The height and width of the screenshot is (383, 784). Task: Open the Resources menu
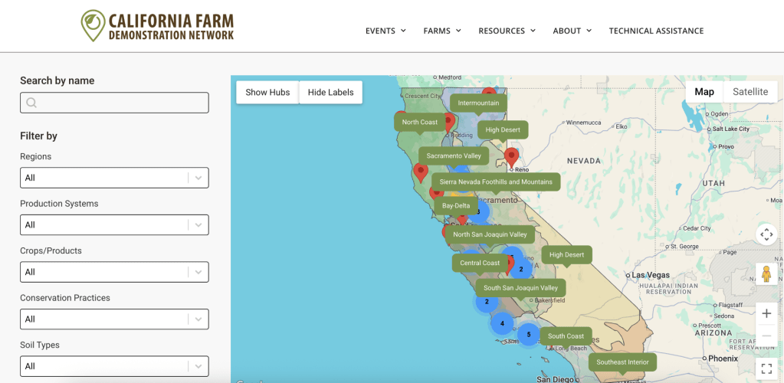[506, 31]
